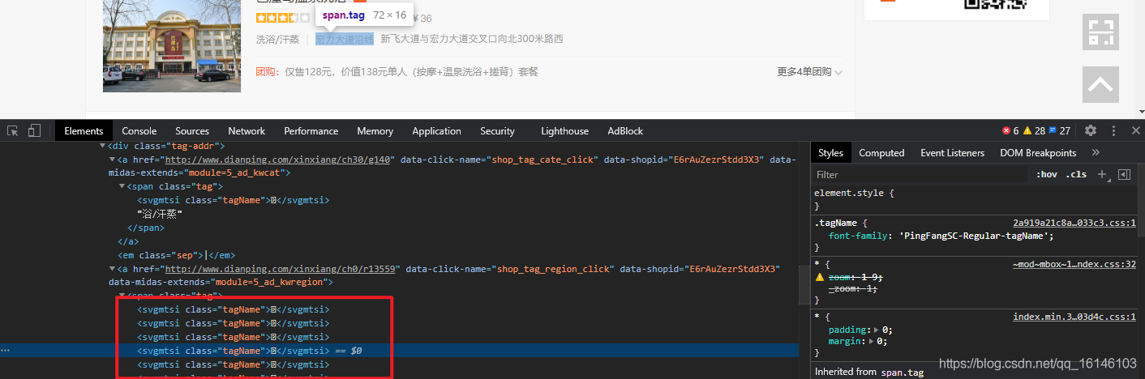
Task: Activate the inspect element picker icon
Action: tap(13, 130)
